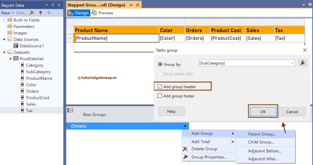This screenshot has height=165, width=313.
Task: Click the [ProductName] textbox cell
Action: click(117, 38)
